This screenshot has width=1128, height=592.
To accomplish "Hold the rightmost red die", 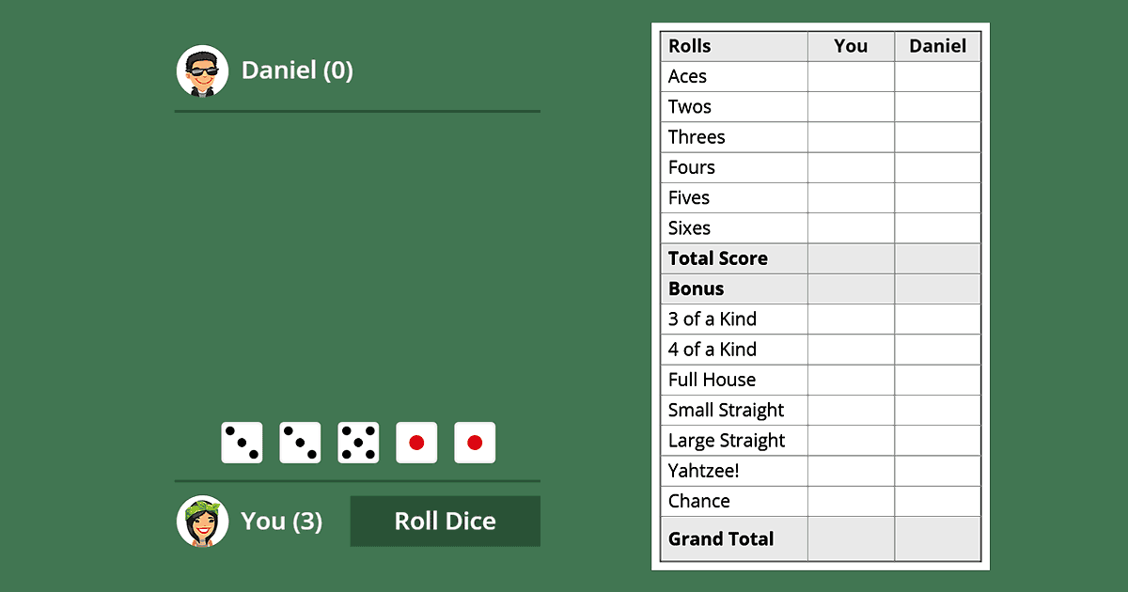I will point(475,442).
